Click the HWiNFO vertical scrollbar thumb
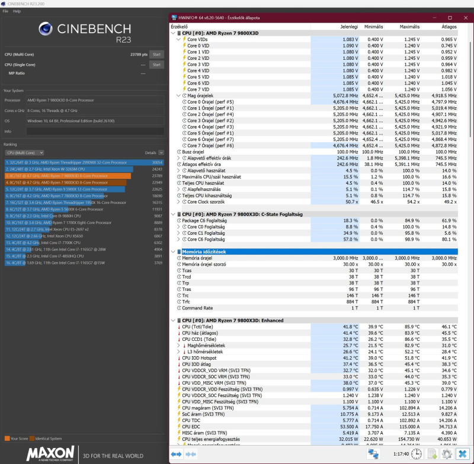474x464 pixels. point(470,89)
